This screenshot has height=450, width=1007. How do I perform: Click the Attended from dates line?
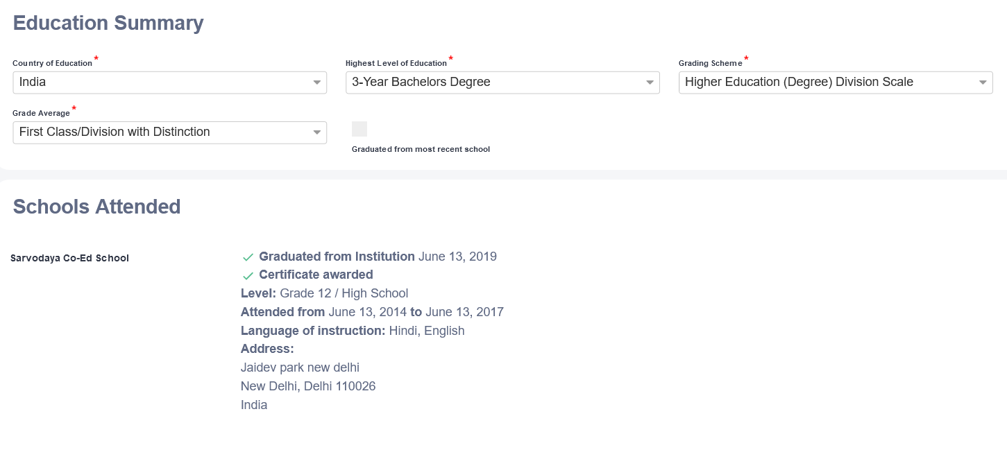372,312
